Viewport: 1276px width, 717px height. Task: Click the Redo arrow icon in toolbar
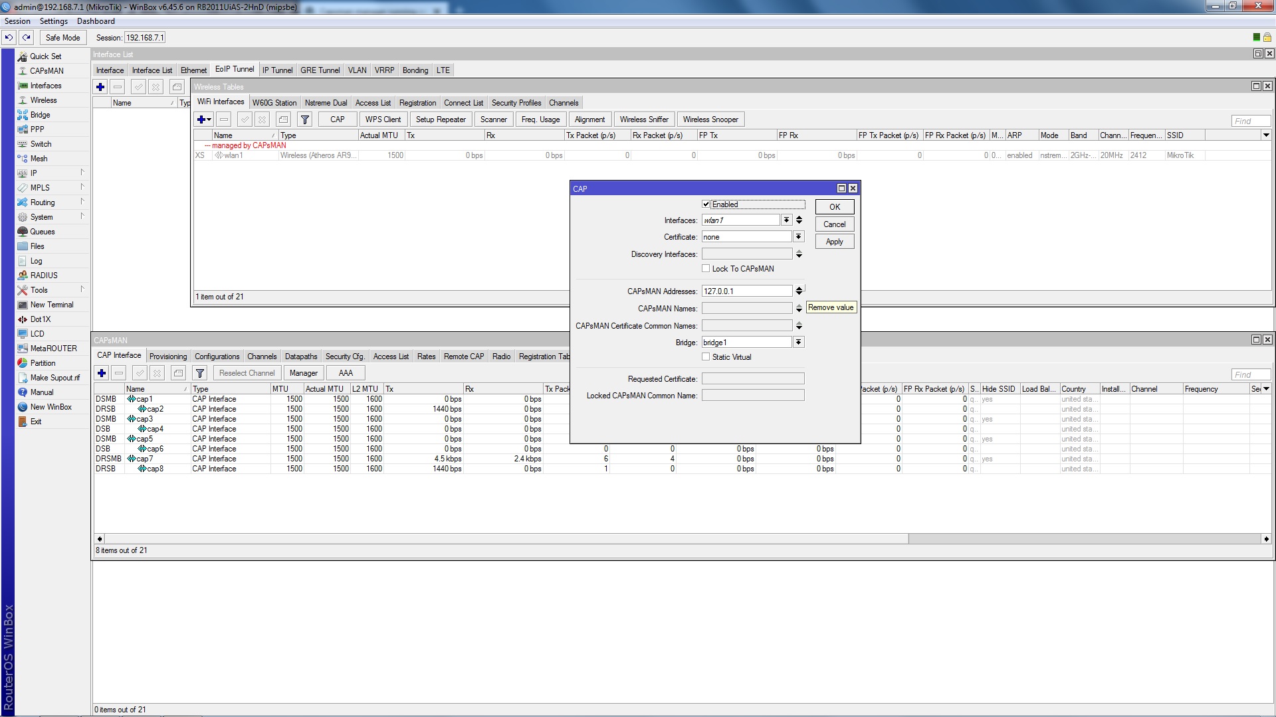(26, 38)
